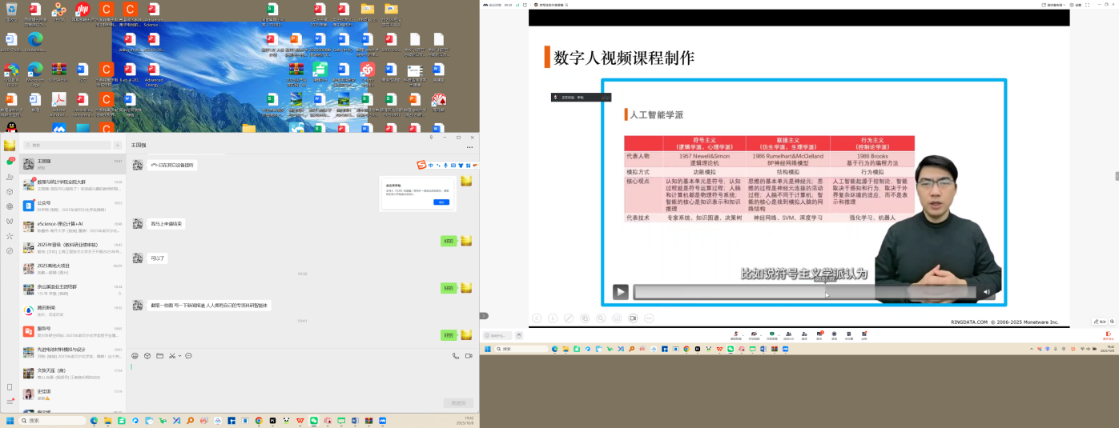
Task: Start a voice call with the phone icon
Action: click(456, 356)
